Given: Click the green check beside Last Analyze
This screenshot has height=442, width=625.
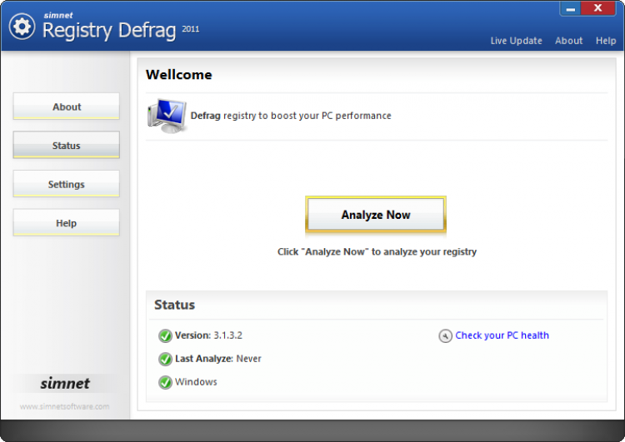Looking at the screenshot, I should pos(165,359).
